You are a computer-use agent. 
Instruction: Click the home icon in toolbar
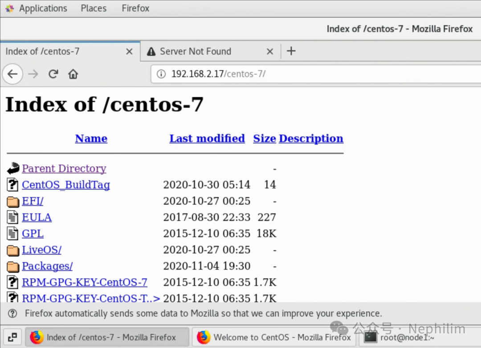pos(73,74)
